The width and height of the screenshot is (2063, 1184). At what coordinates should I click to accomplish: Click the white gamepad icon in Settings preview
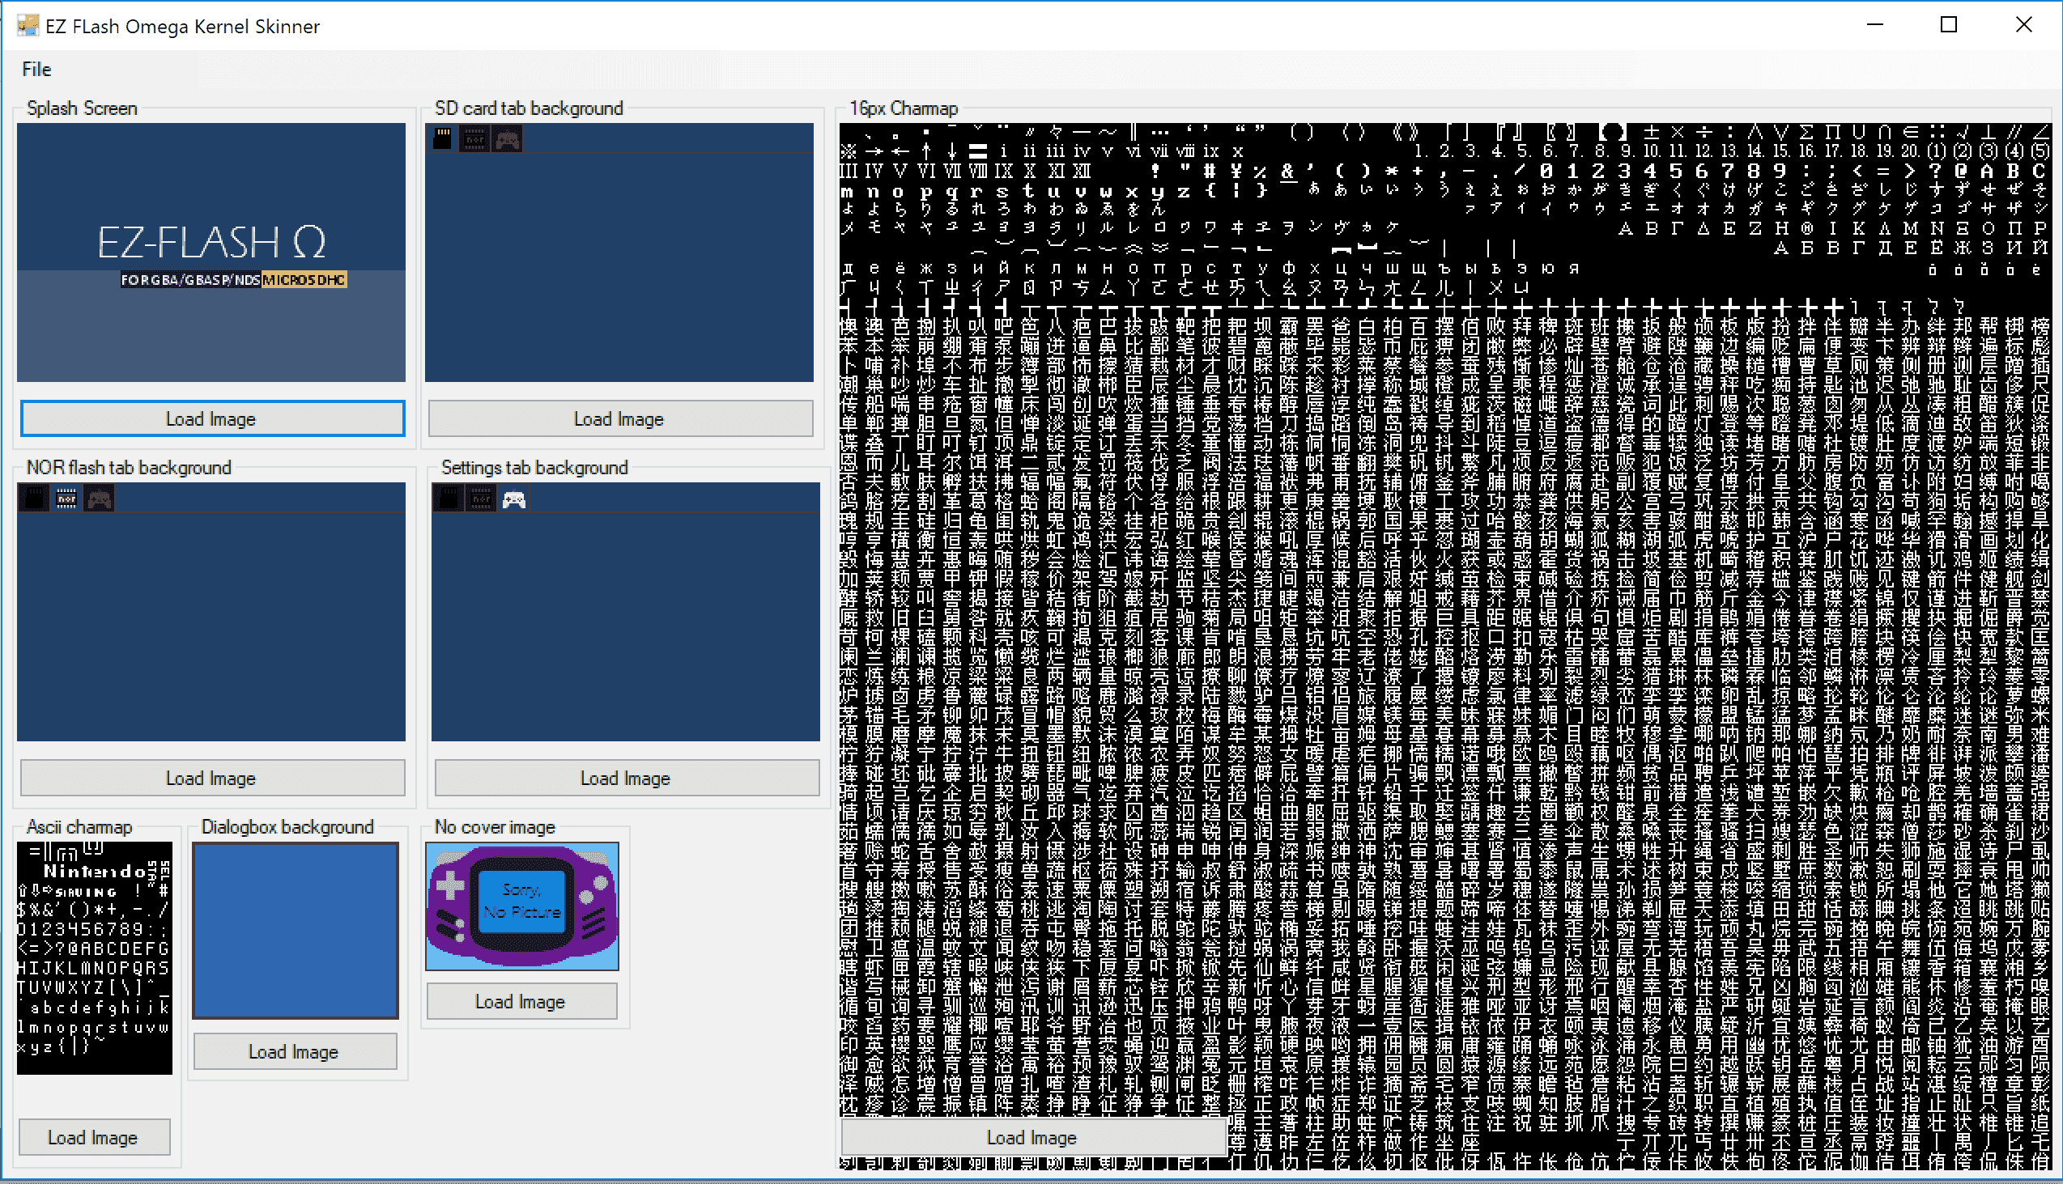coord(514,499)
